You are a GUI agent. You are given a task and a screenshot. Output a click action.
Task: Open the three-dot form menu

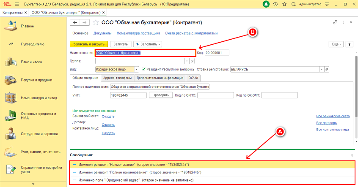(343, 22)
